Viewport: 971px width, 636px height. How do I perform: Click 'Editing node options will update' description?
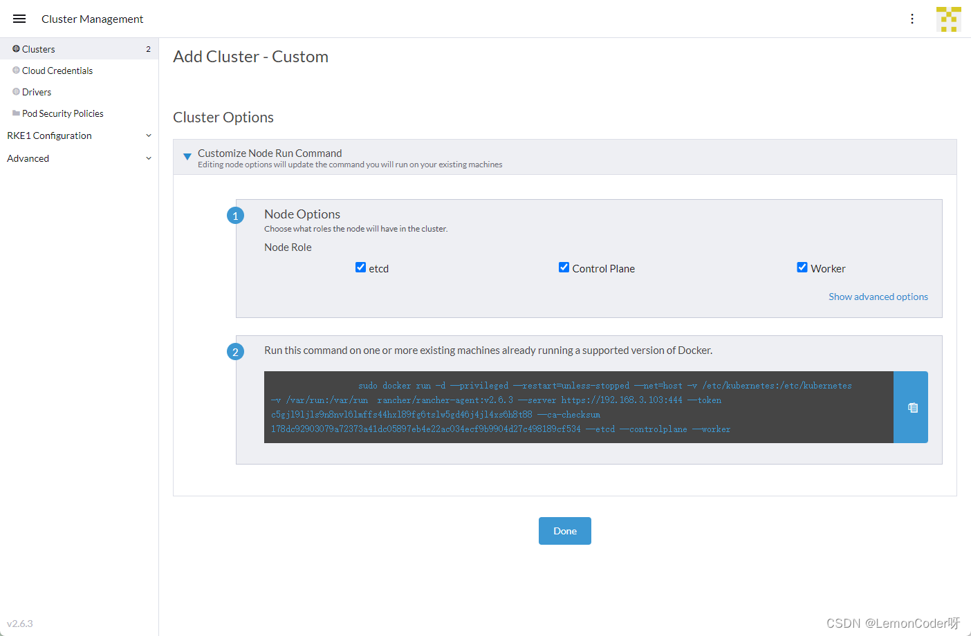[x=350, y=165]
